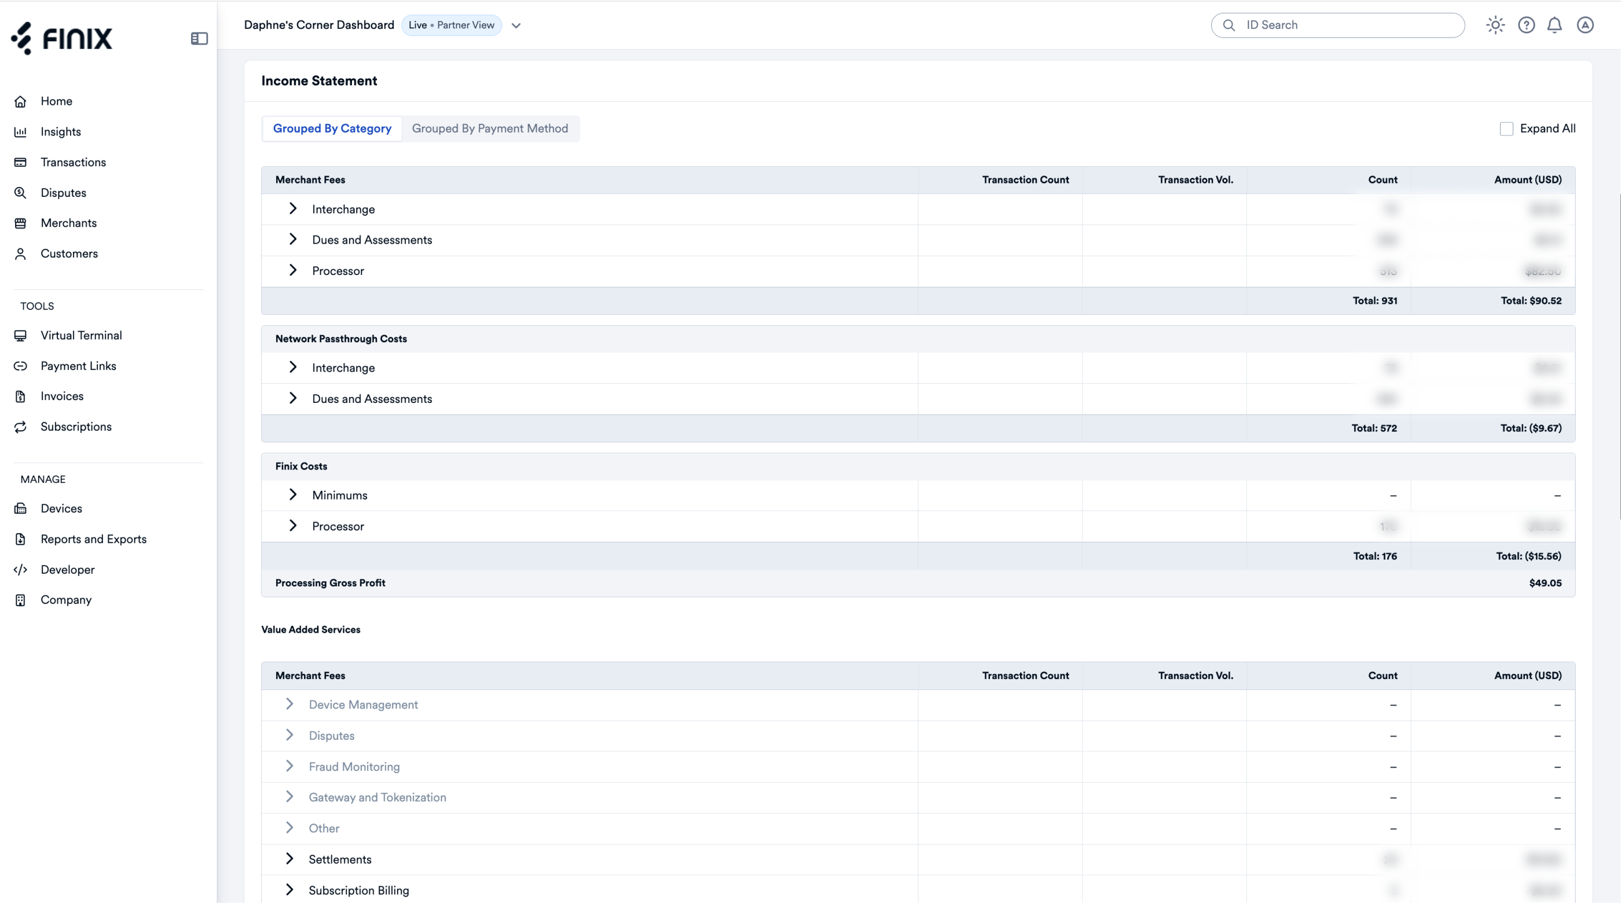Viewport: 1621px width, 903px height.
Task: Expand the Fraud Monitoring row
Action: coord(289,766)
